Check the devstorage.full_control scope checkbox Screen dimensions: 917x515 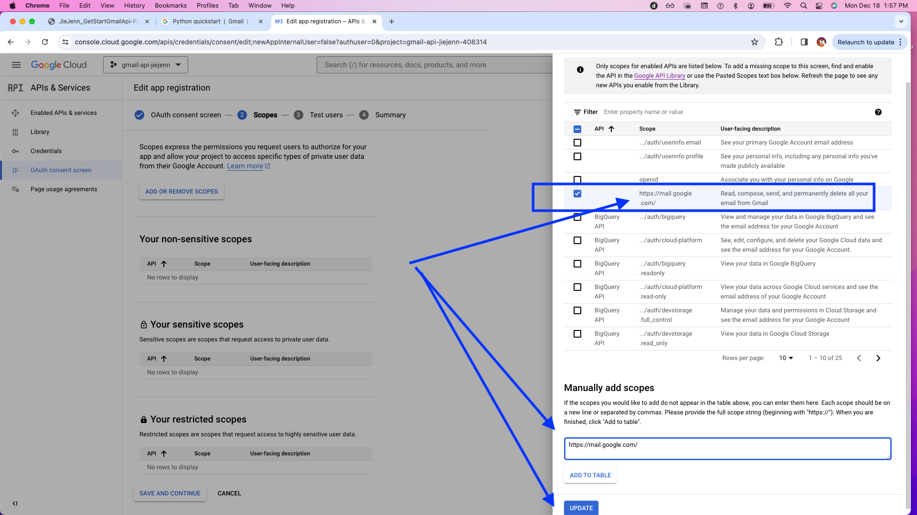pos(577,310)
